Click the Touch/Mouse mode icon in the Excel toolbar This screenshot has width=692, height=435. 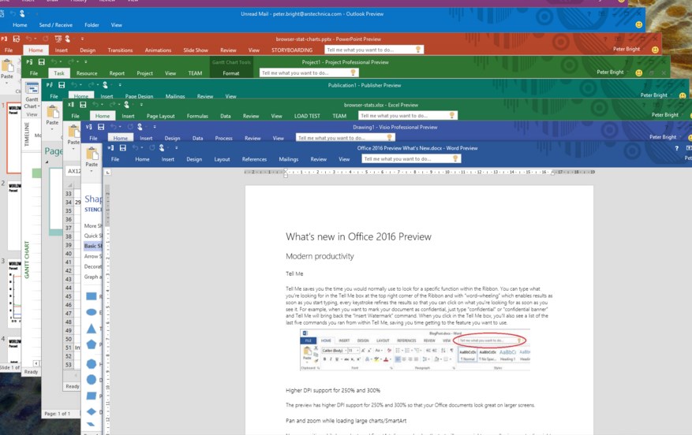tap(127, 105)
